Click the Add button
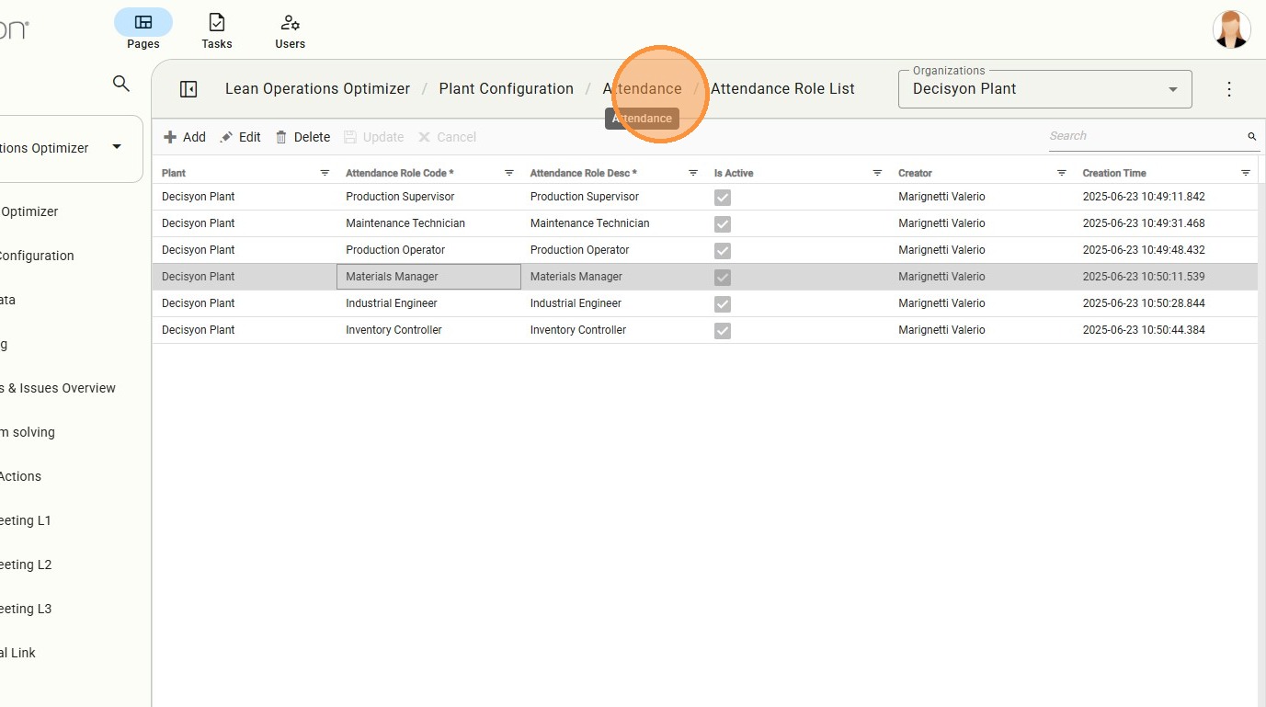 tap(185, 137)
